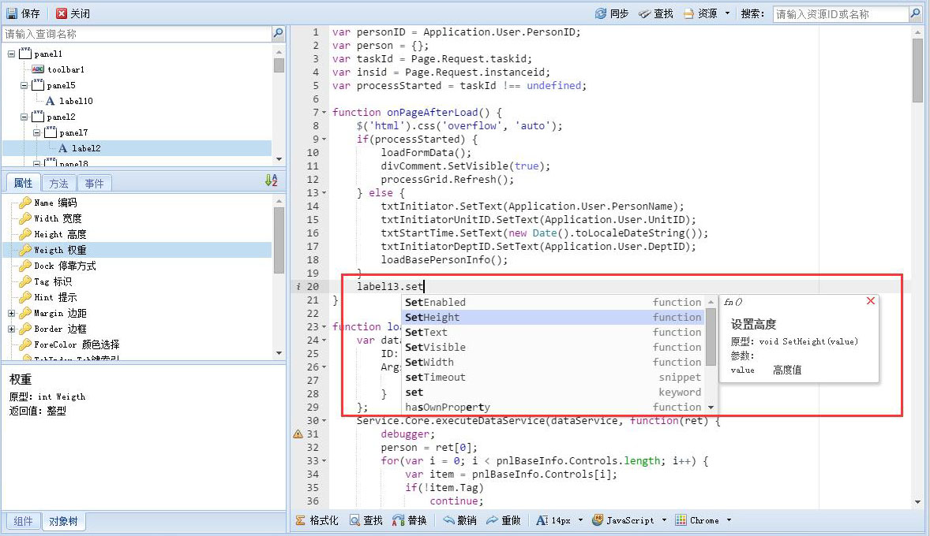The image size is (930, 536).
Task: Select the Name 编码 property
Action: point(55,203)
